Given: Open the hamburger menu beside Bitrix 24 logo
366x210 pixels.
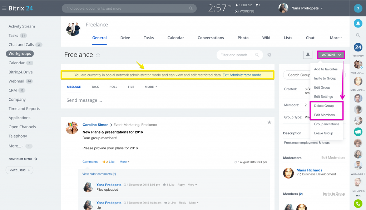Looking at the screenshot, I should tap(4, 8).
